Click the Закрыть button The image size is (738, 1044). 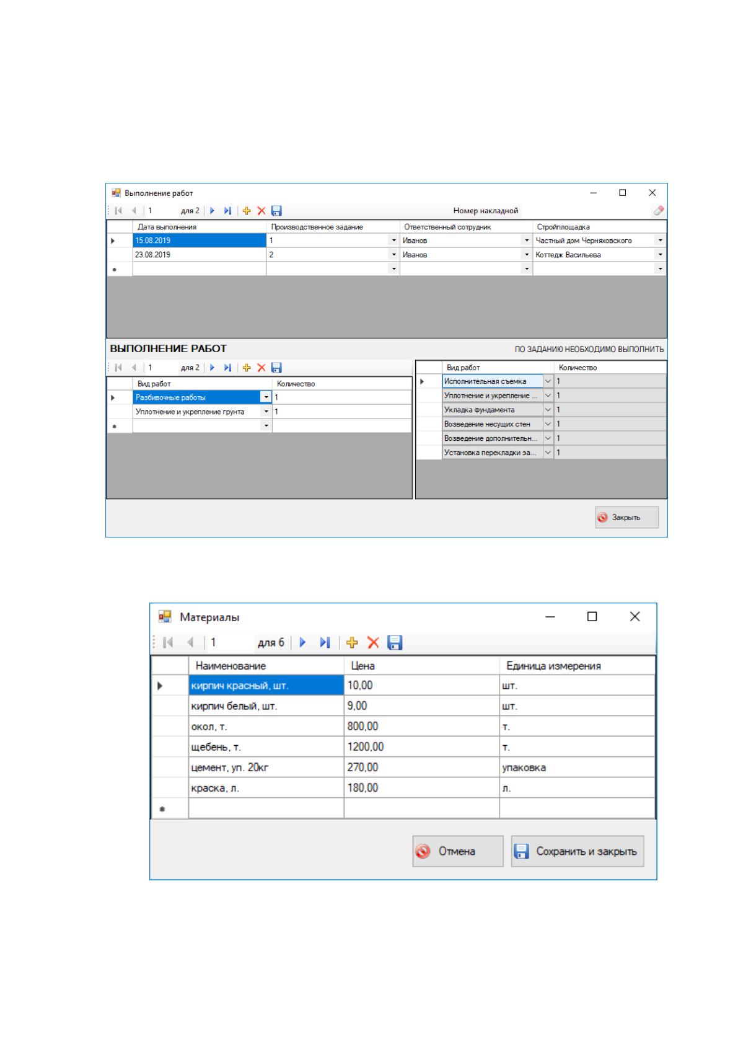pyautogui.click(x=627, y=517)
